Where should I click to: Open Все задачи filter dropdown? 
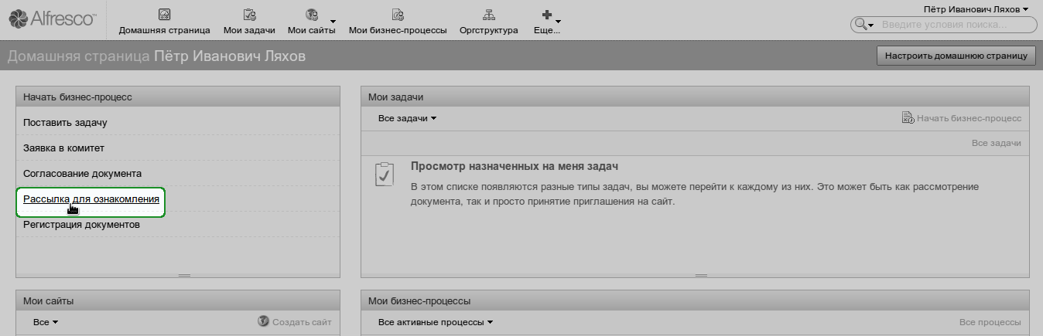(407, 118)
